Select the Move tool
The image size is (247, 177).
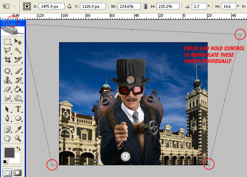18,42
